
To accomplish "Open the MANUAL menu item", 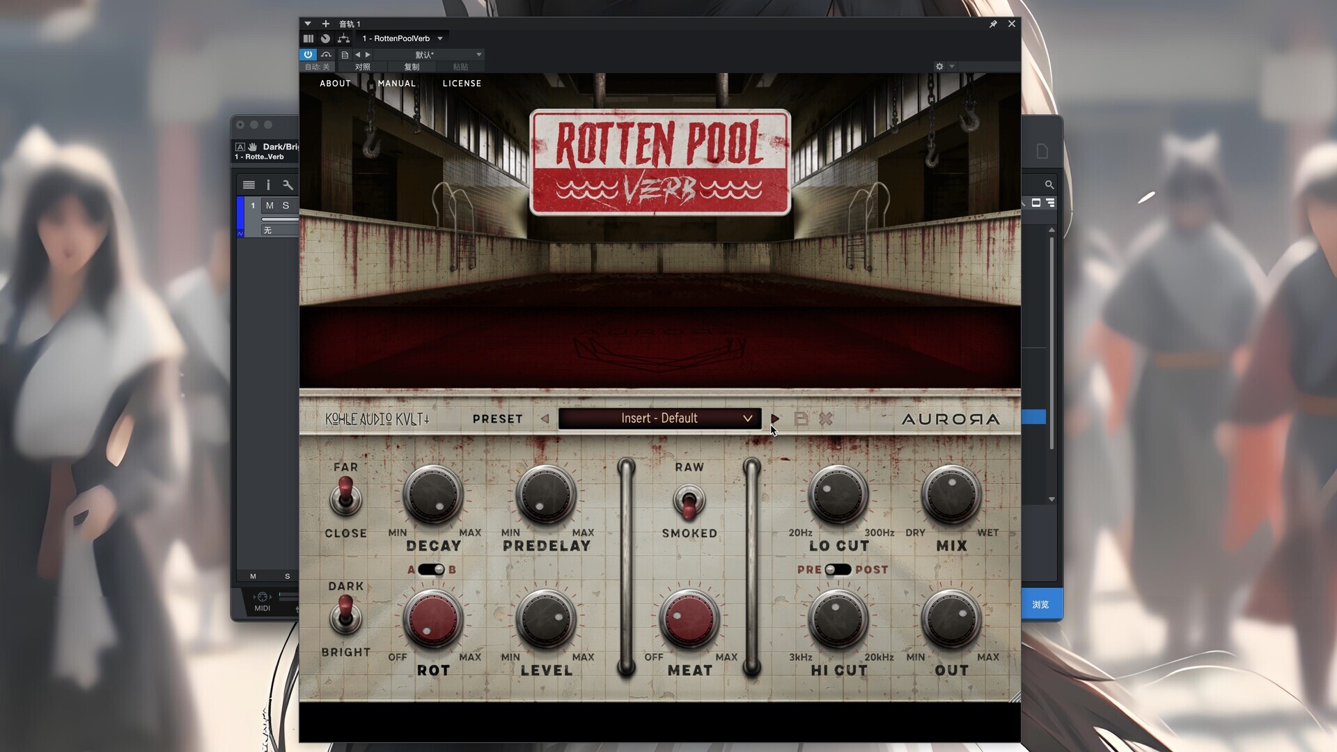I will (396, 83).
